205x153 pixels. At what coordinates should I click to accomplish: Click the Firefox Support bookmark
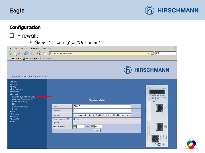tap(31, 59)
